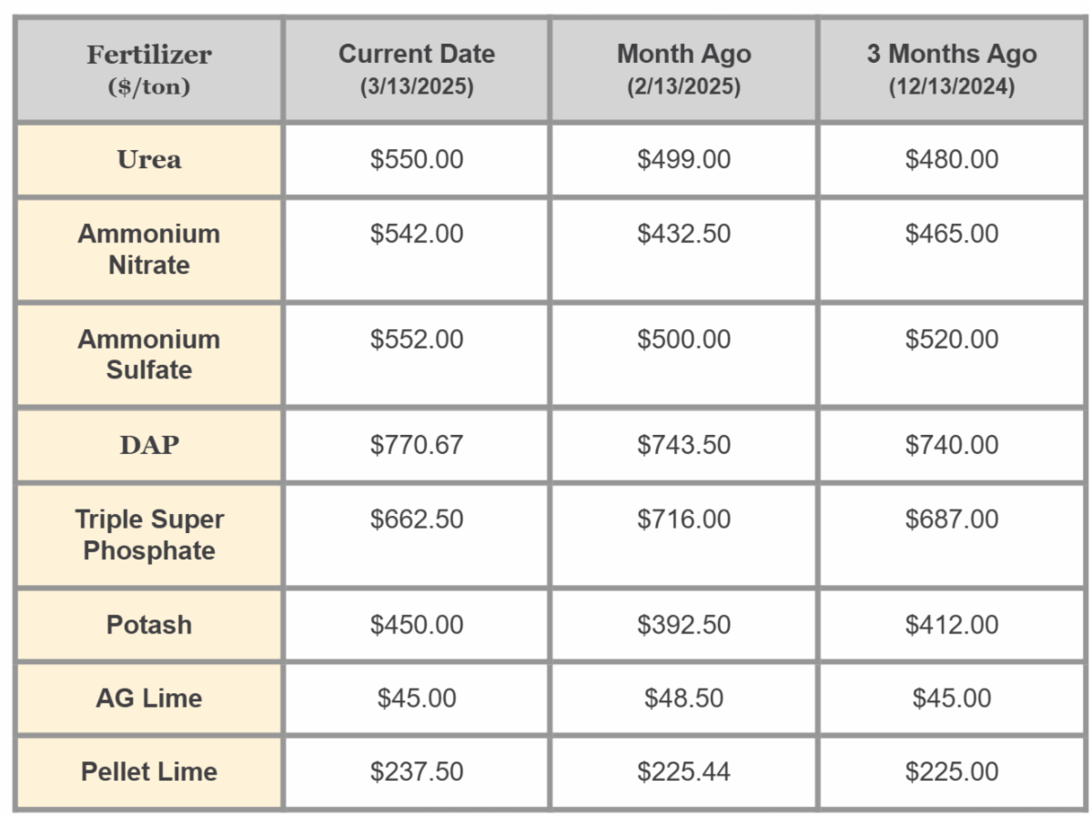The height and width of the screenshot is (817, 1092).
Task: Select Ammonium Sulfate 3-months-ago price $520.00
Action: [x=951, y=339]
